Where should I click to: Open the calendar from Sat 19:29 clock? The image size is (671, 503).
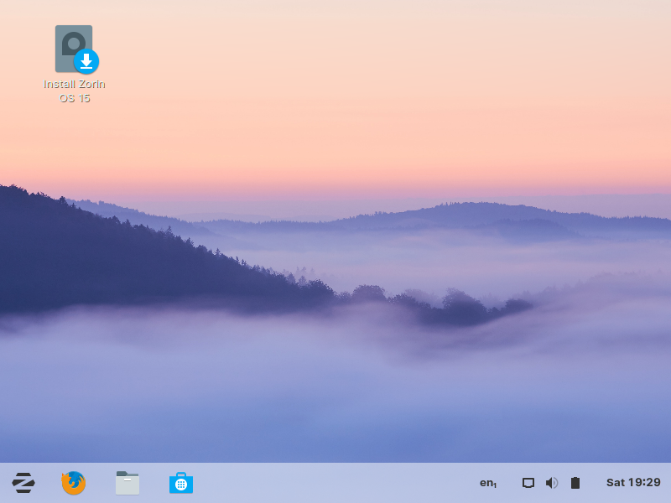pyautogui.click(x=633, y=483)
